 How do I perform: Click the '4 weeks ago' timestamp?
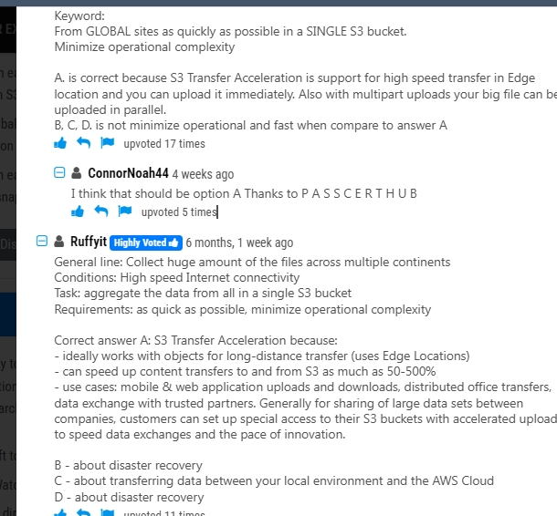(204, 174)
